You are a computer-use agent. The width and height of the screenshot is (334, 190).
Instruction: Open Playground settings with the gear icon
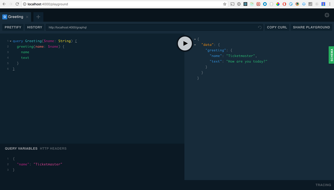click(327, 15)
